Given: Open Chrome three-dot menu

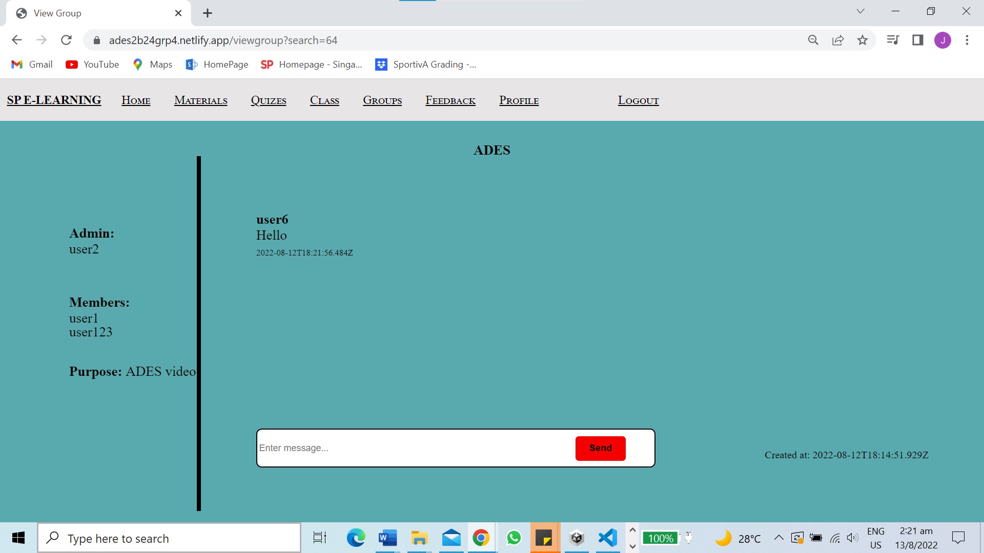Looking at the screenshot, I should tap(967, 40).
